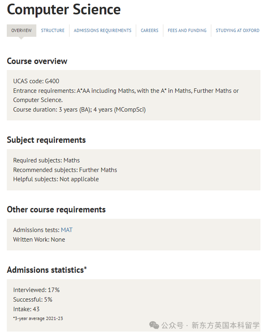Open the Studying at Oxford tab
This screenshot has width=268, height=336.
point(237,30)
